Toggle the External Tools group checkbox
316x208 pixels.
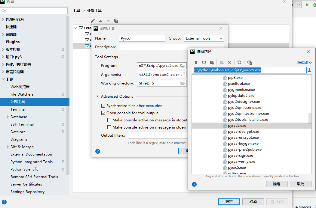point(81,28)
